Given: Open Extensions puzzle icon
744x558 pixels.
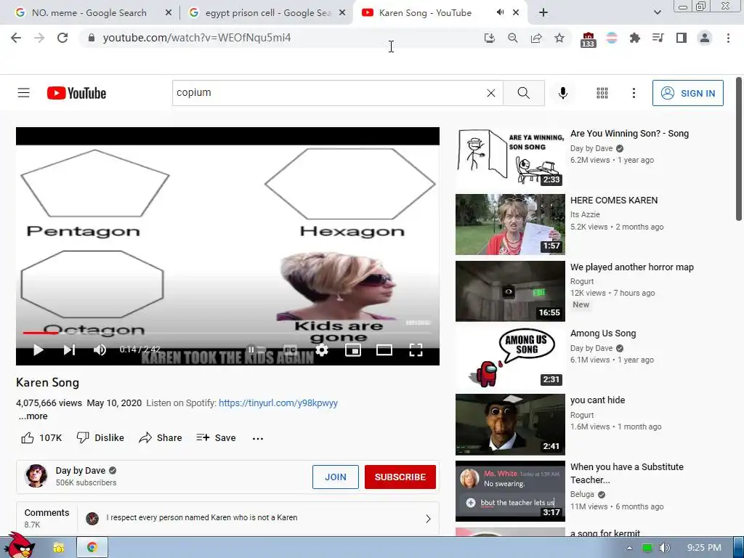Looking at the screenshot, I should click(x=635, y=38).
